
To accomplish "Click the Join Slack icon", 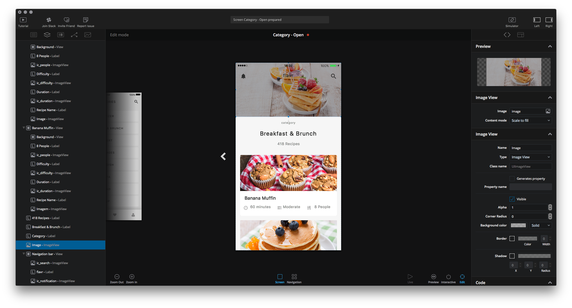I will tap(49, 20).
